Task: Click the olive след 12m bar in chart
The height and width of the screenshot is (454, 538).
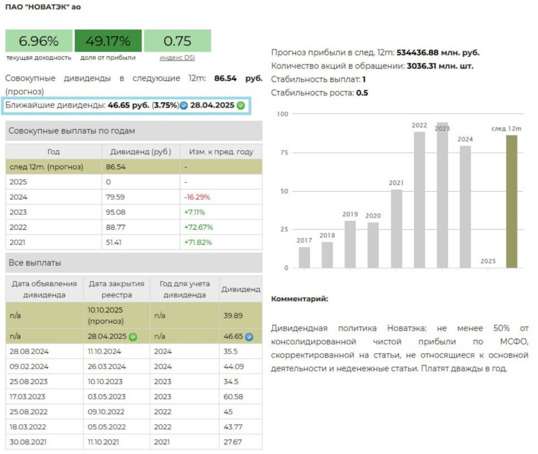Action: point(512,201)
